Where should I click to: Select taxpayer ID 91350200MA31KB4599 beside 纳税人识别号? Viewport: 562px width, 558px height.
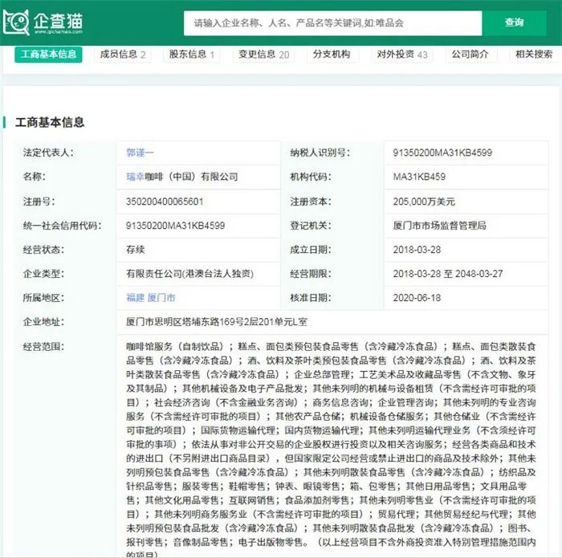pyautogui.click(x=442, y=153)
